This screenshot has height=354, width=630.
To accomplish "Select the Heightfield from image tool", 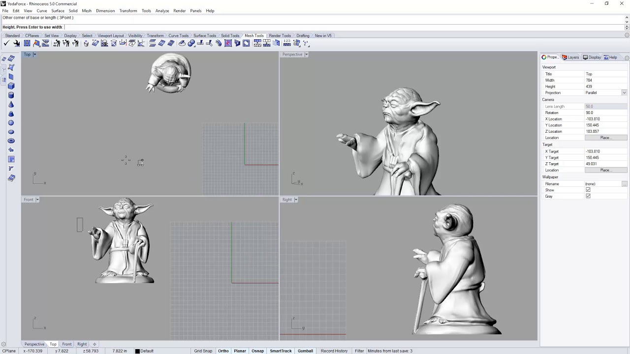I will [x=11, y=159].
